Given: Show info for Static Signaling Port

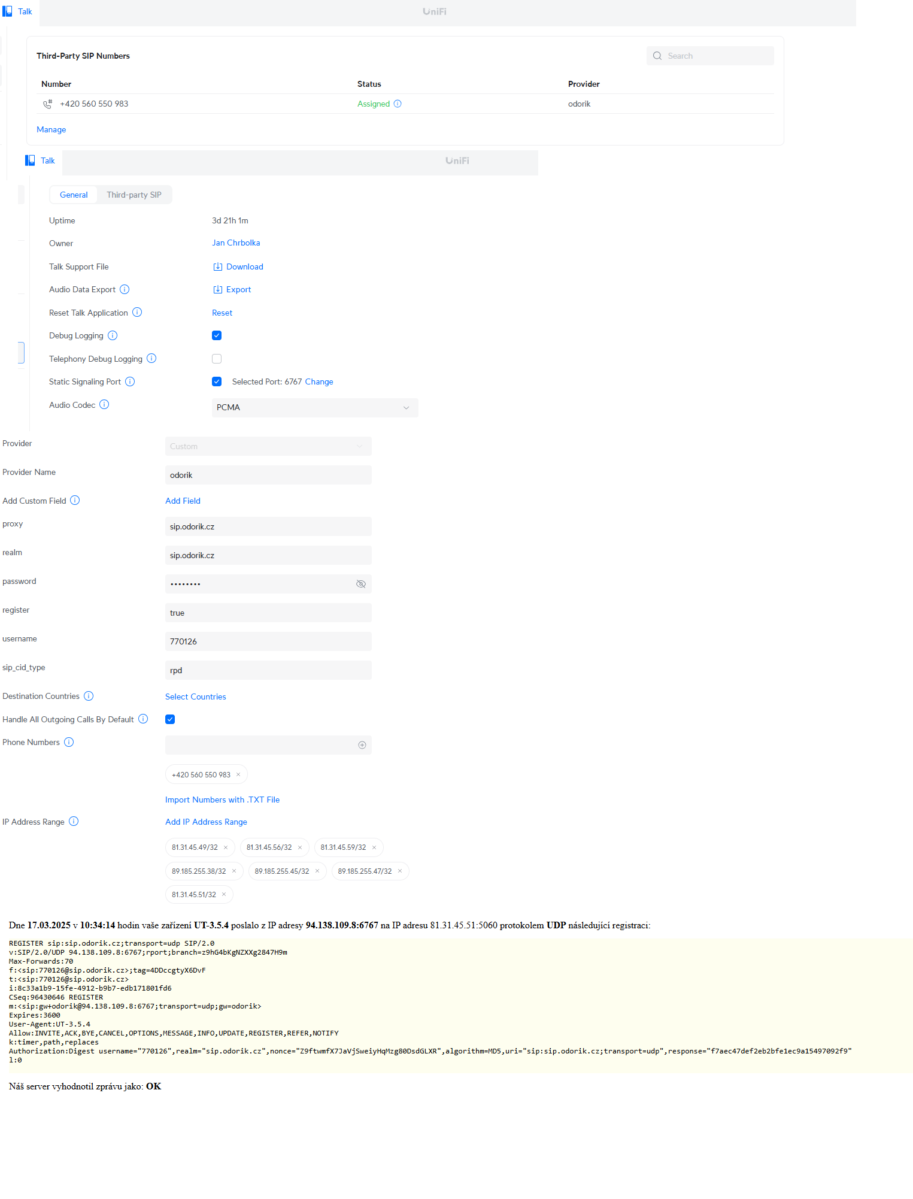Looking at the screenshot, I should point(130,381).
